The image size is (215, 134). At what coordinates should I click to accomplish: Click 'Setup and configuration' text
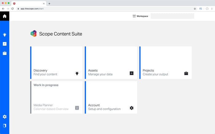[104, 109]
